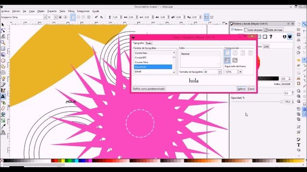Enable align left in the text toolbar
The height and width of the screenshot is (172, 307).
pyautogui.click(x=73, y=17)
